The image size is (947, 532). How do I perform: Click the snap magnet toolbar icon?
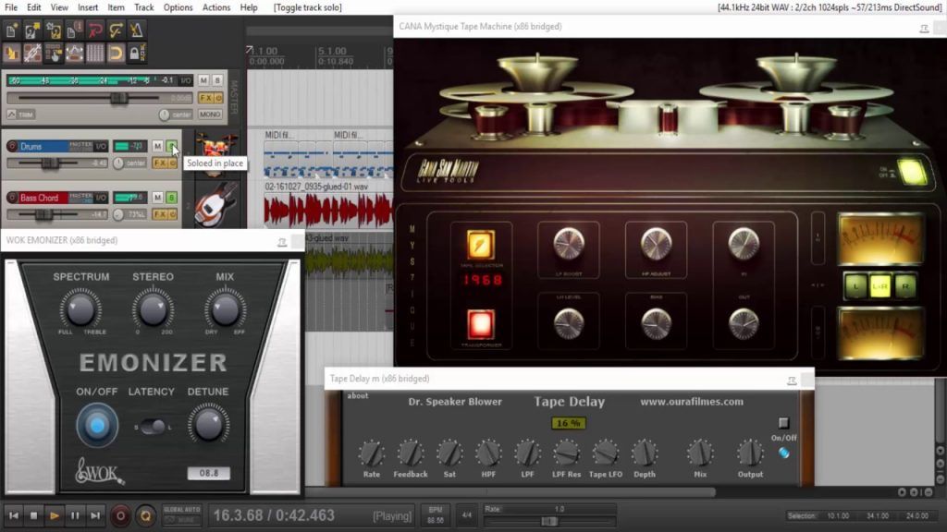point(116,52)
